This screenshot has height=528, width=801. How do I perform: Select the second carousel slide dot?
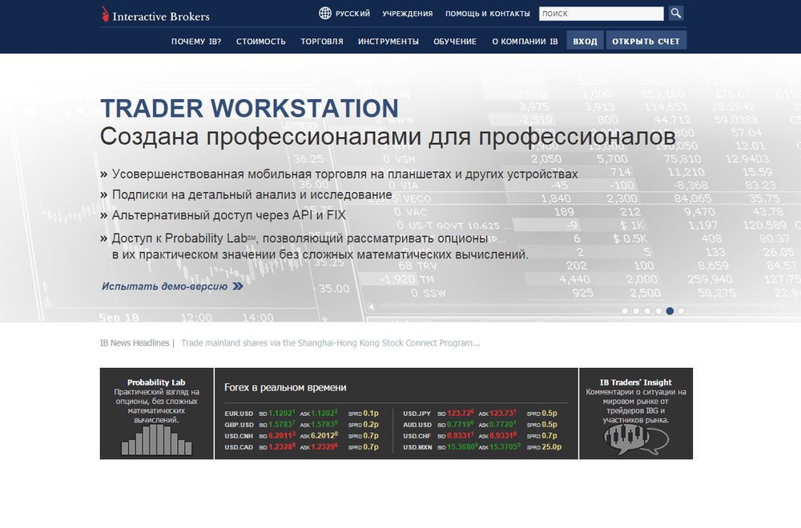(636, 310)
